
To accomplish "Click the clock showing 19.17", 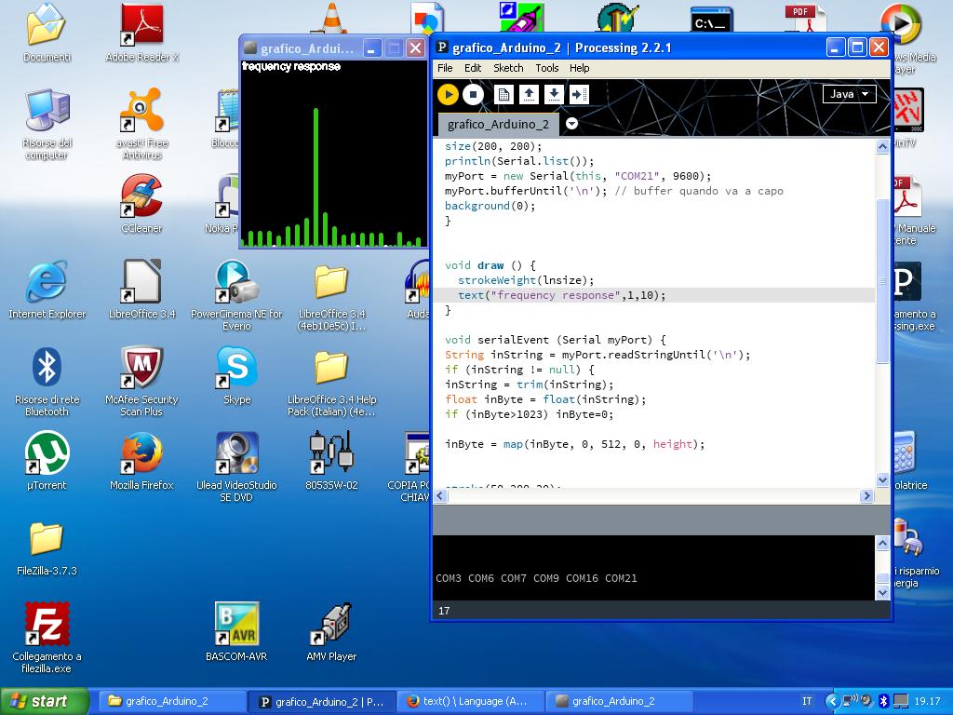I will pyautogui.click(x=928, y=701).
